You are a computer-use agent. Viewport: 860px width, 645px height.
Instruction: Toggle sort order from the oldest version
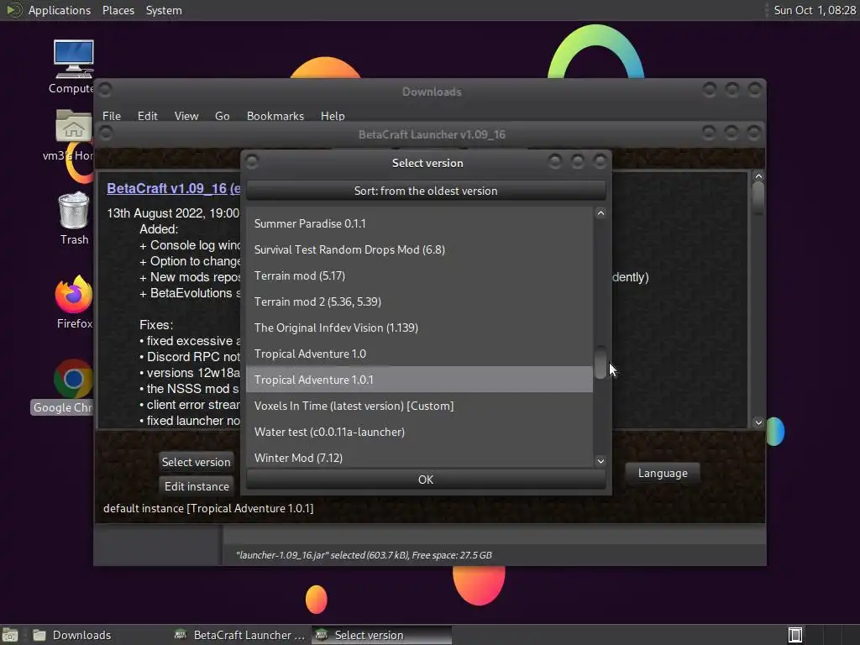coord(426,191)
